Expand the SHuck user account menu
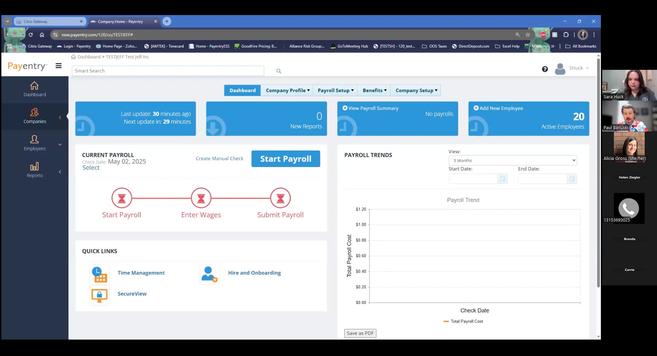 tap(572, 68)
